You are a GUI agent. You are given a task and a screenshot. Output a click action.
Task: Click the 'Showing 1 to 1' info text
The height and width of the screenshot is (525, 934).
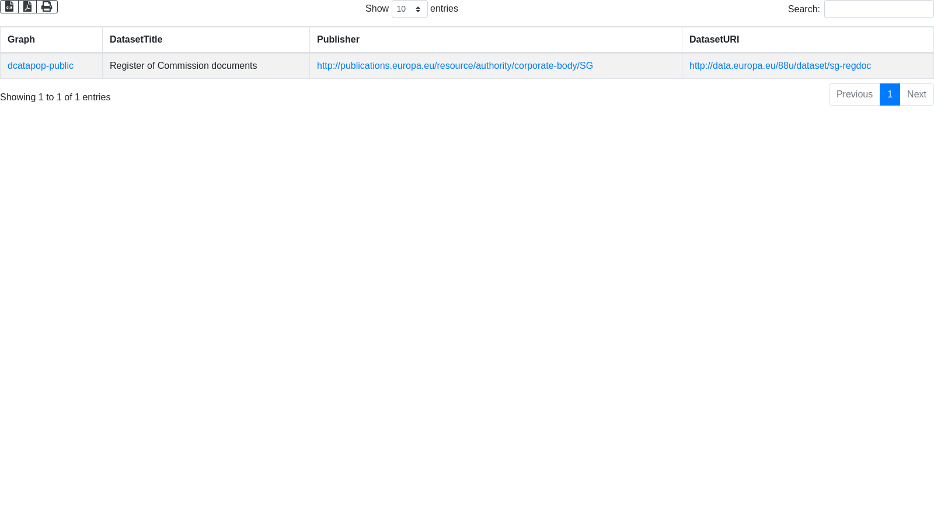pos(55,97)
